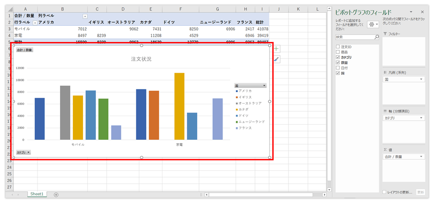Viewport: 434px width, 203px height.
Task: Select the orange イギリス bar in 家電
Action: pyautogui.click(x=154, y=115)
